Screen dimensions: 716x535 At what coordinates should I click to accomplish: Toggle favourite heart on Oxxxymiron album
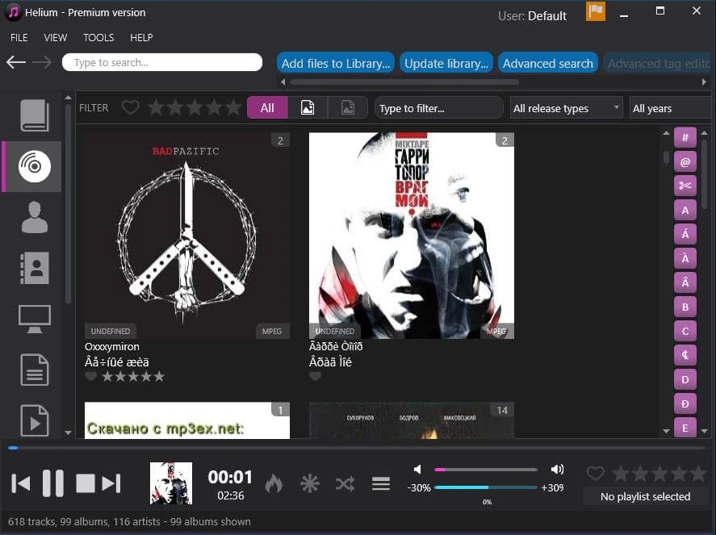pos(91,376)
